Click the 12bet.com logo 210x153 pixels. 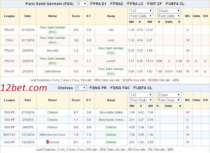point(24,88)
